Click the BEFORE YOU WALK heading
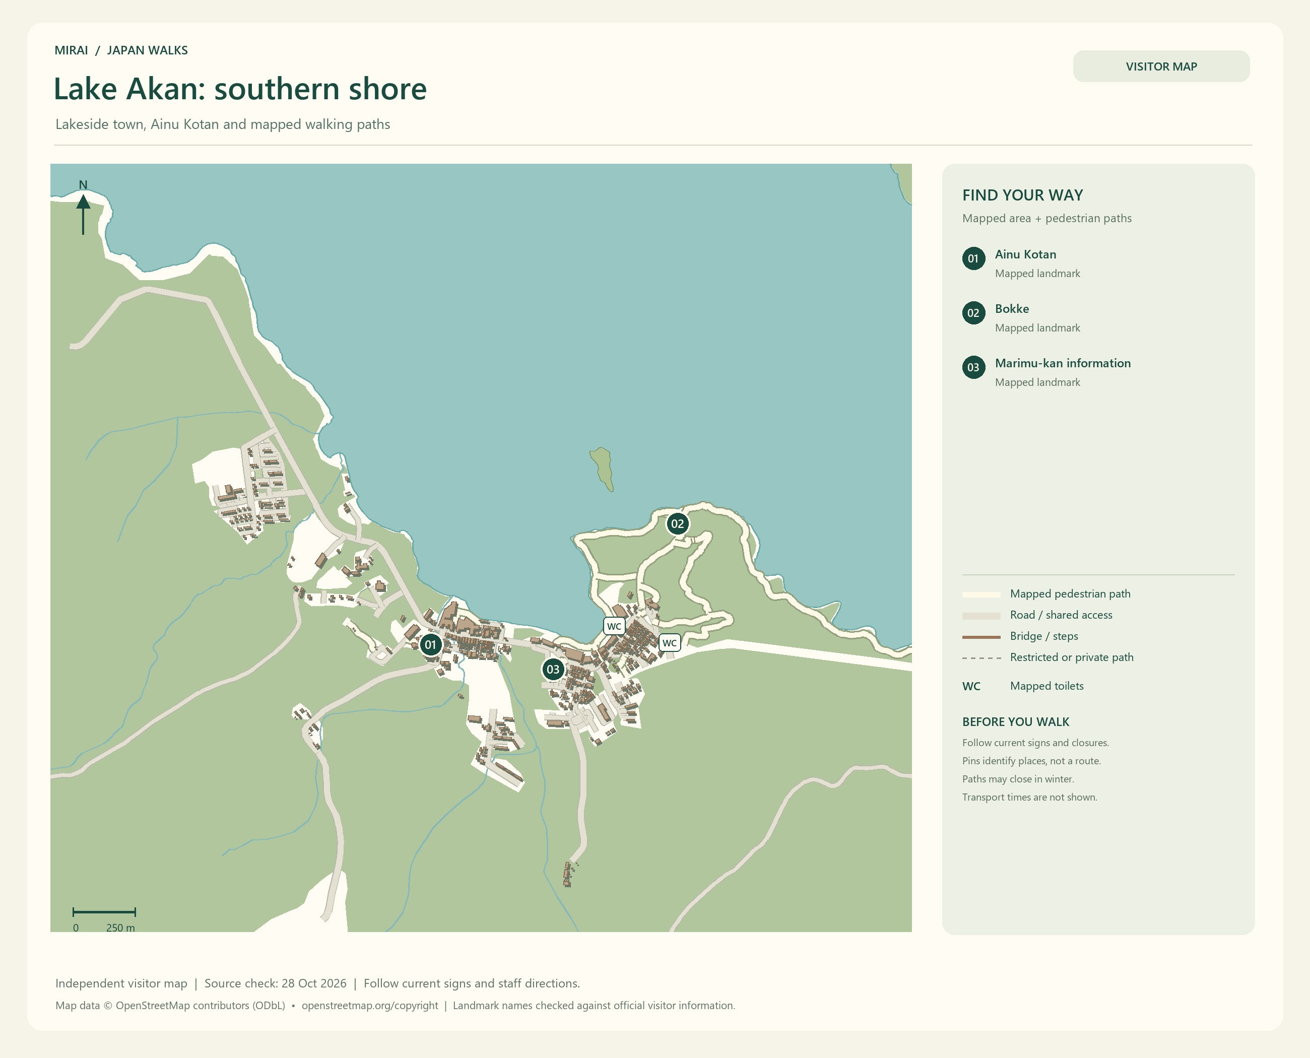This screenshot has width=1310, height=1058. pos(1016,721)
